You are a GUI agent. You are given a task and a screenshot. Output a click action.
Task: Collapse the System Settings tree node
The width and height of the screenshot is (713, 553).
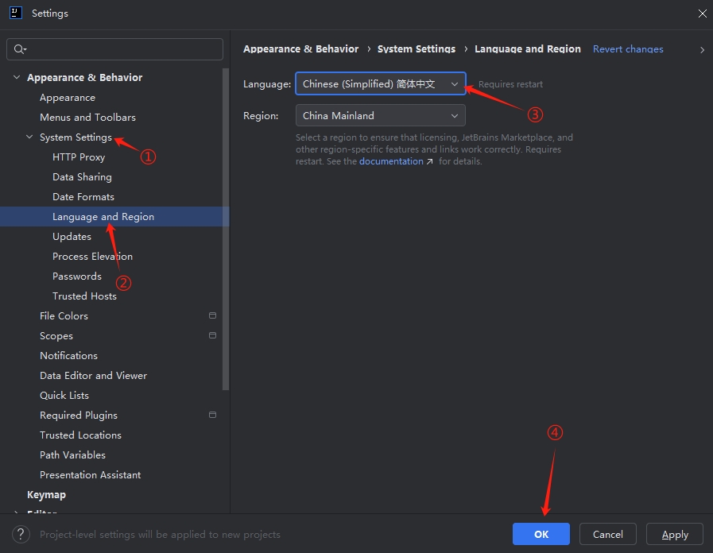(30, 137)
